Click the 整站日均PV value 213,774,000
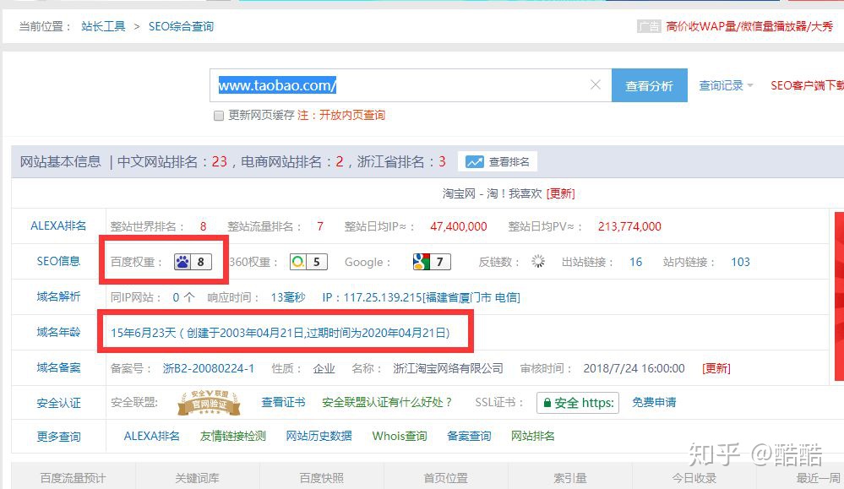This screenshot has height=489, width=844. pos(629,226)
